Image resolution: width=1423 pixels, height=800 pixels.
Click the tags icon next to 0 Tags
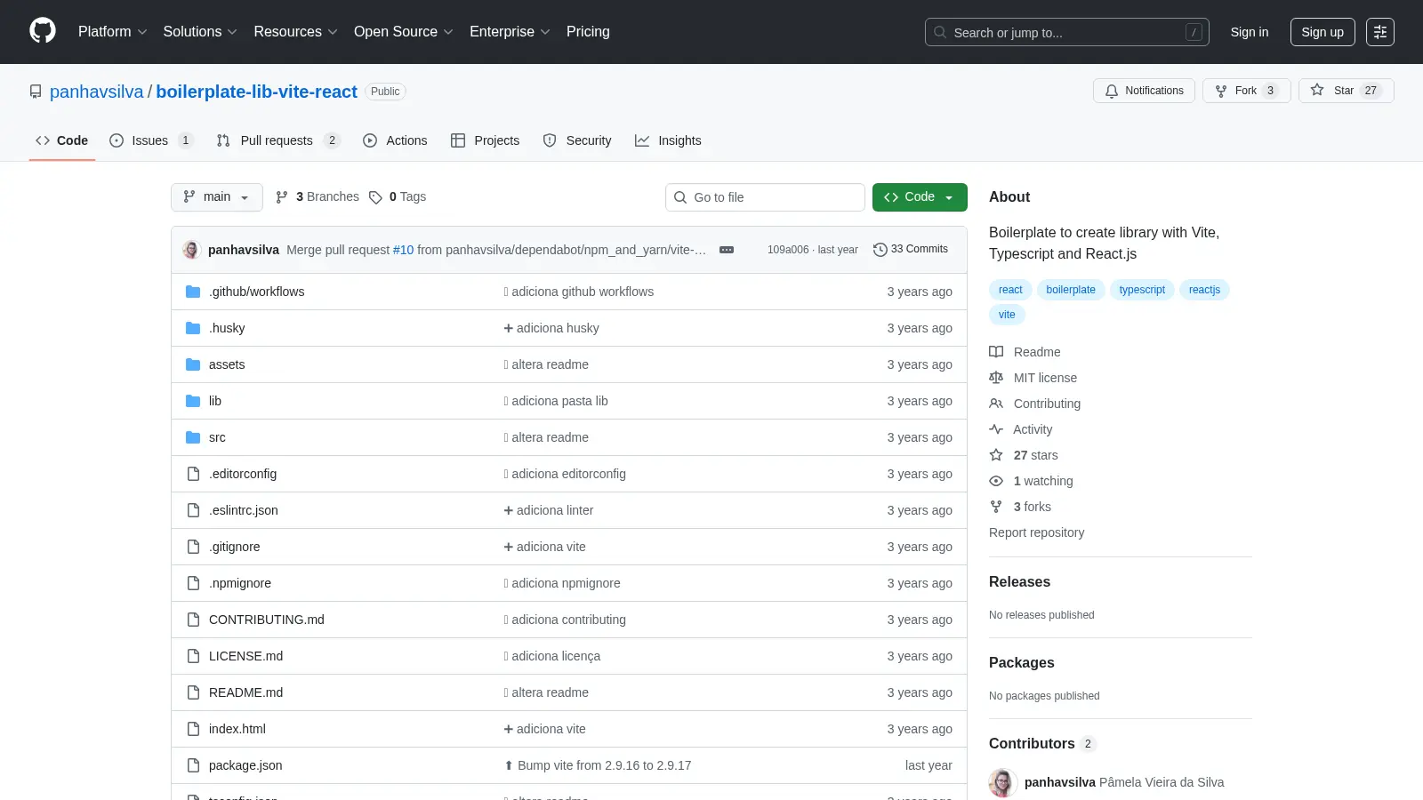pos(375,197)
